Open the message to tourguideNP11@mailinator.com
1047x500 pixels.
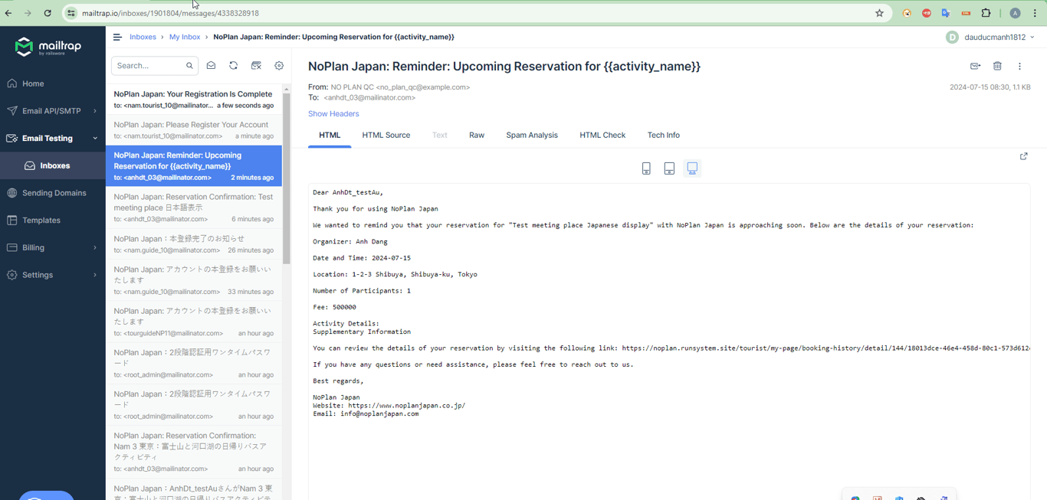point(193,322)
